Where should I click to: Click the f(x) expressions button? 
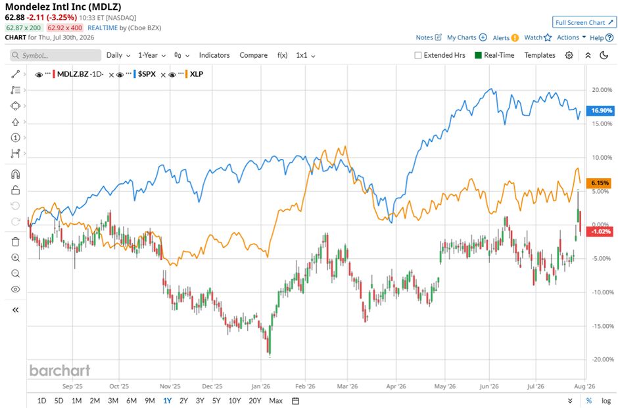click(282, 55)
